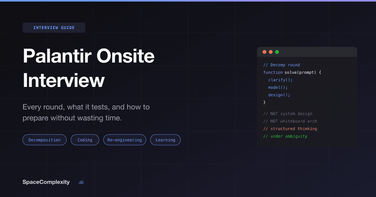Select the "// Decomp round" comment line
Screen dimensions: 376x197
point(281,65)
